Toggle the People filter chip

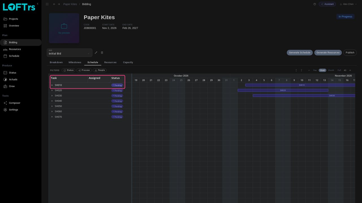click(x=100, y=70)
